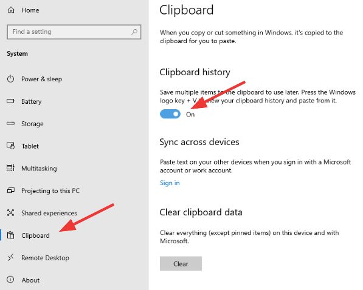Click the Shared experiences icon
The image size is (363, 290).
pos(10,213)
